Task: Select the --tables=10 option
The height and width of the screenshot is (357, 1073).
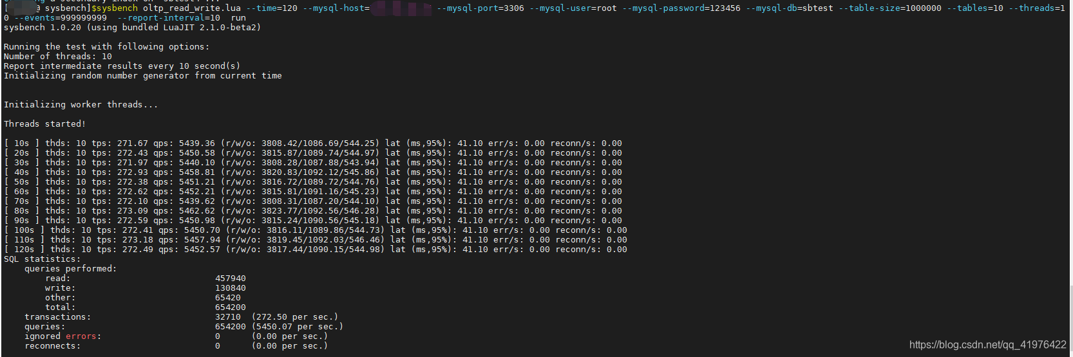Action: click(975, 8)
